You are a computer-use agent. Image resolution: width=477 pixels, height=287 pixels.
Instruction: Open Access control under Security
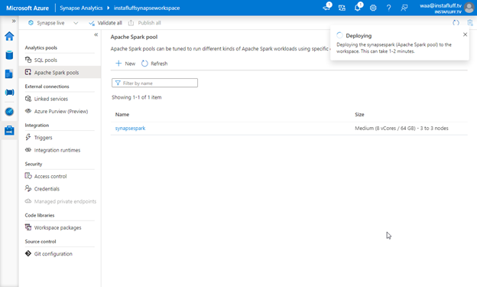pyautogui.click(x=60, y=176)
